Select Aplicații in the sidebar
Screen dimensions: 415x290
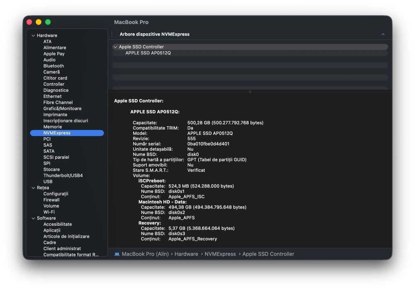52,230
